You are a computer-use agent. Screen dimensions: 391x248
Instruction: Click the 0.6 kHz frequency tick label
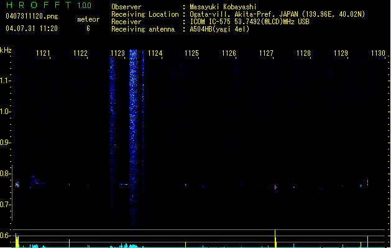coord(4,236)
